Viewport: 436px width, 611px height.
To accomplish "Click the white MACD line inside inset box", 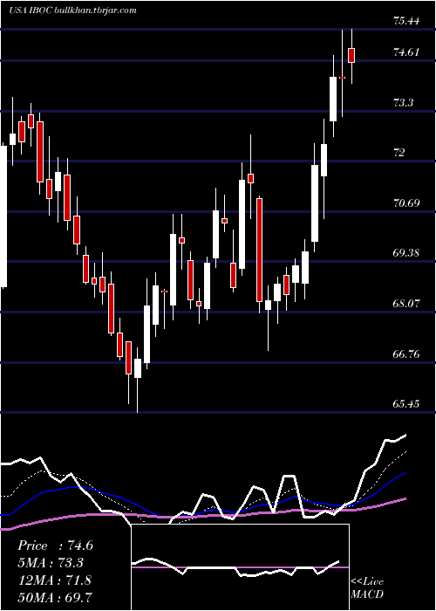I will tap(235, 567).
